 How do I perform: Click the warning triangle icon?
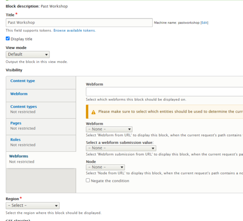[94, 112]
